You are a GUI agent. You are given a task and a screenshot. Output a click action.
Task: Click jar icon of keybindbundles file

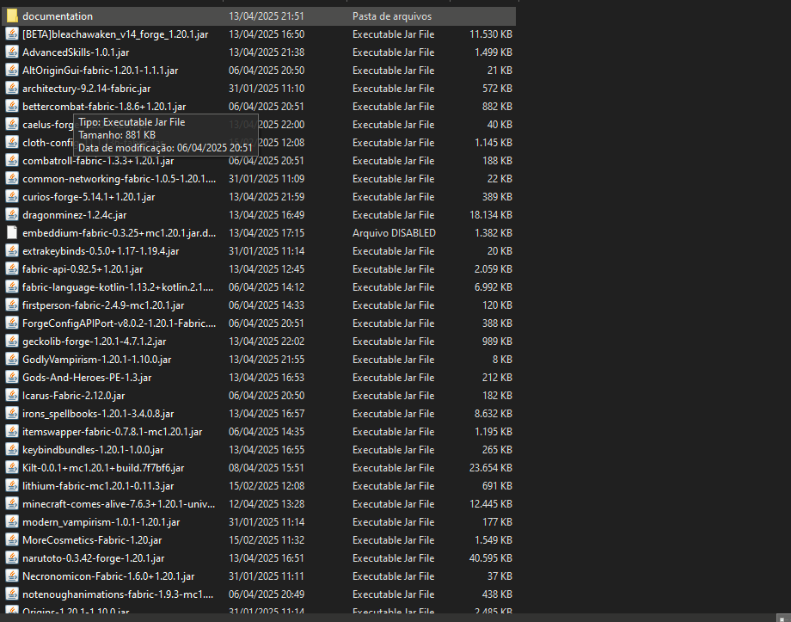tap(12, 450)
